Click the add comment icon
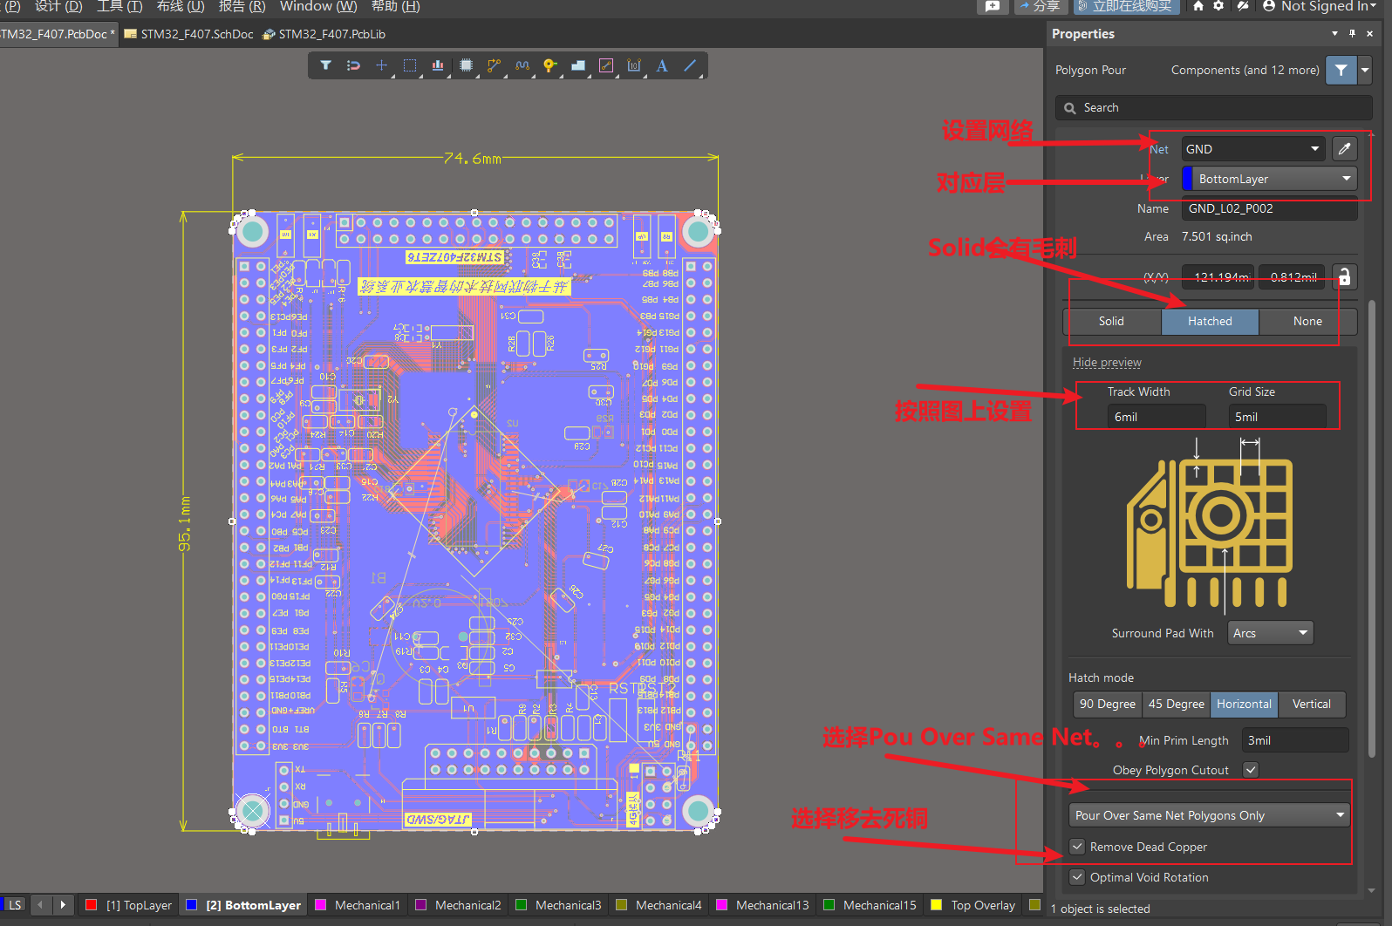This screenshot has height=926, width=1392. (x=993, y=6)
